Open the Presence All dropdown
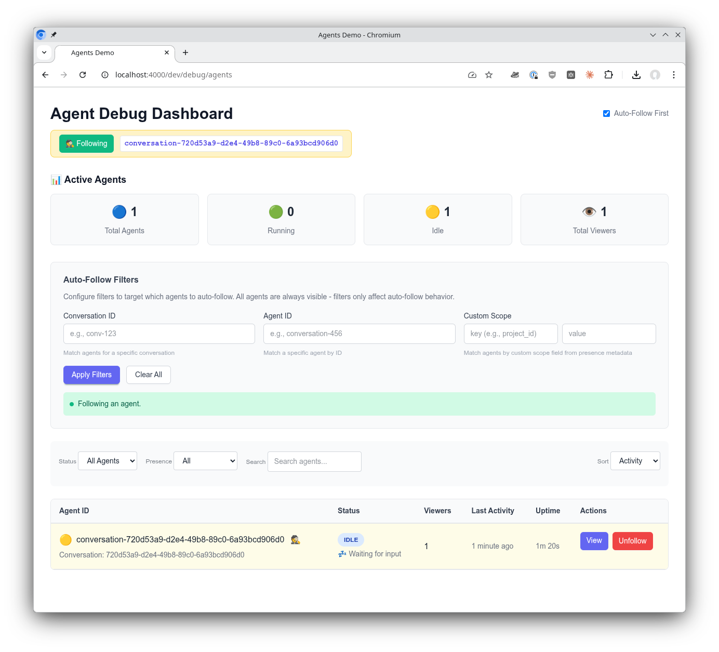 [206, 461]
